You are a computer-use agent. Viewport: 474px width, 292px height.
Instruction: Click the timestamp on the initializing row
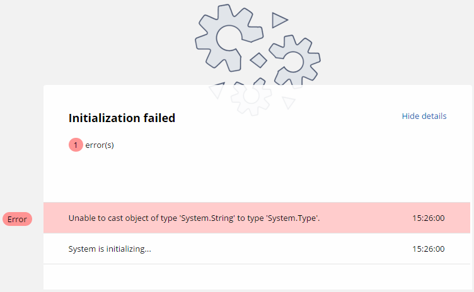coord(429,249)
